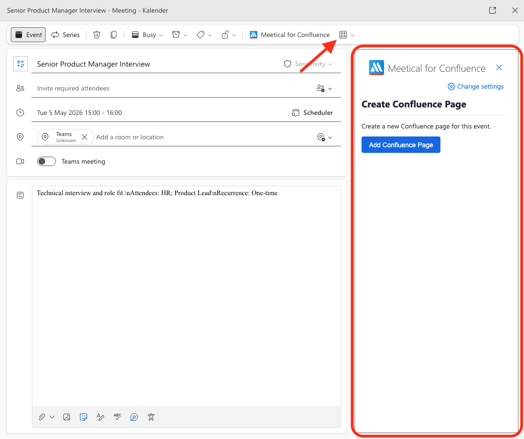Click the description notes icon

tap(20, 195)
